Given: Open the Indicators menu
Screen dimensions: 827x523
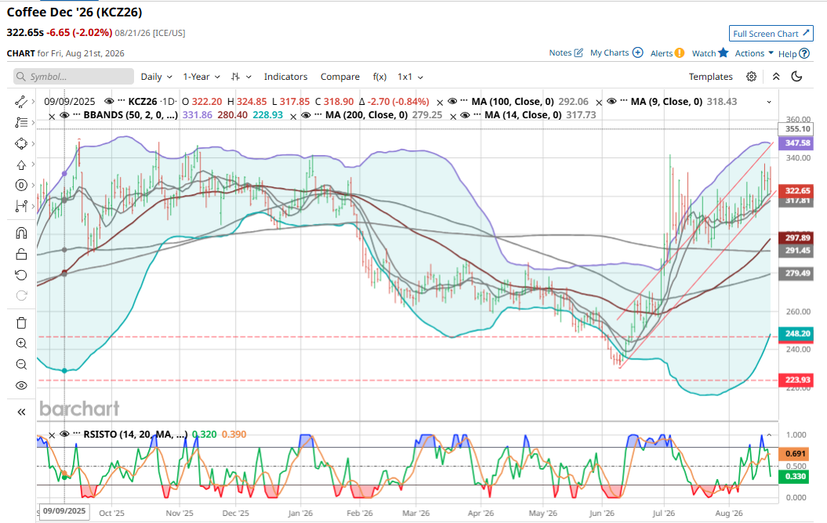Looking at the screenshot, I should (x=285, y=77).
